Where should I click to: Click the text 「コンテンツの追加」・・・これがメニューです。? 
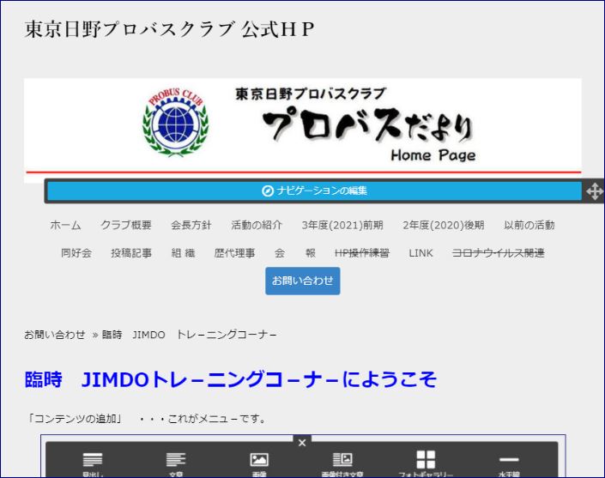147,419
